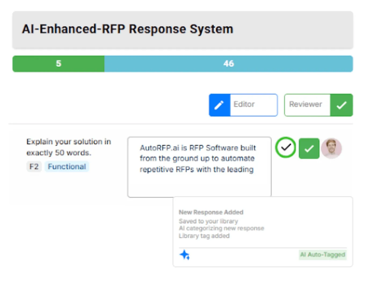Click the green Reviewer checkmark icon
Screen dimensions: 376x289
point(341,105)
